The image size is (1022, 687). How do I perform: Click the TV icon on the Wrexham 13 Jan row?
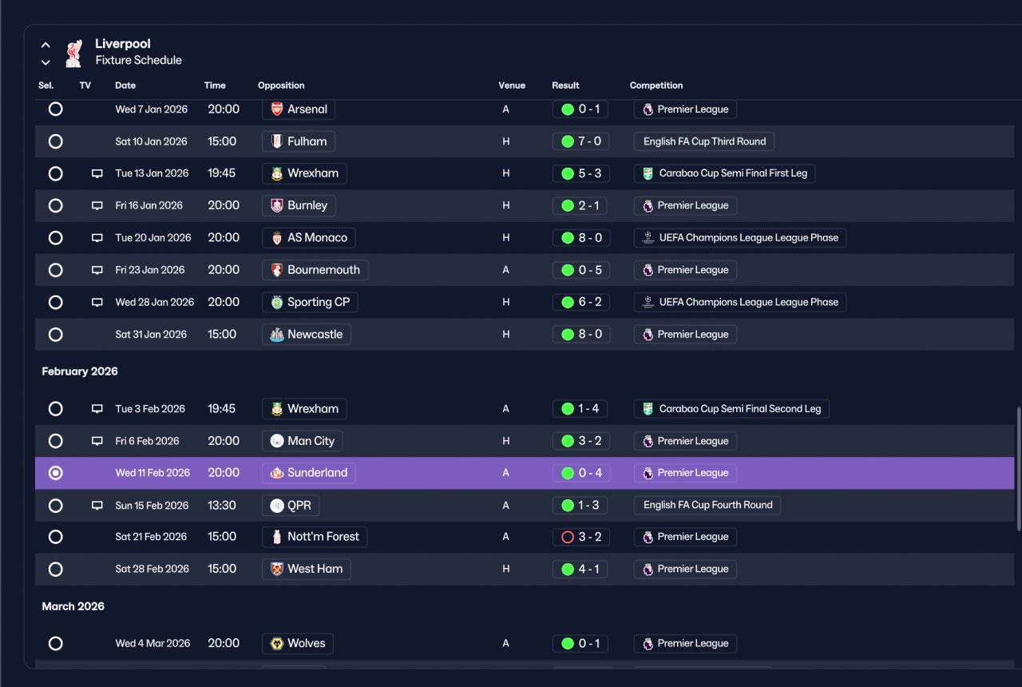97,173
